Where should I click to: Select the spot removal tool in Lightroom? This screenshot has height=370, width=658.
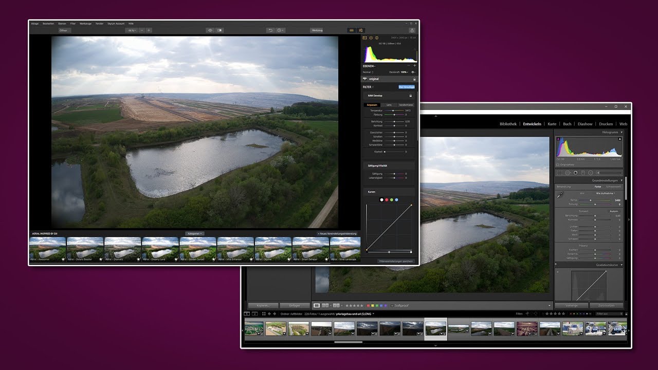[x=568, y=173]
